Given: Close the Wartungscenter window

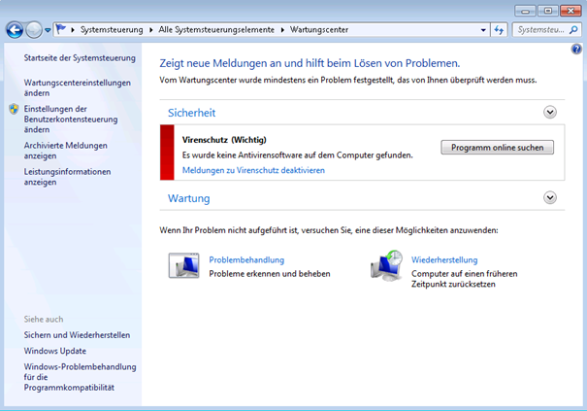Looking at the screenshot, I should pos(571,11).
